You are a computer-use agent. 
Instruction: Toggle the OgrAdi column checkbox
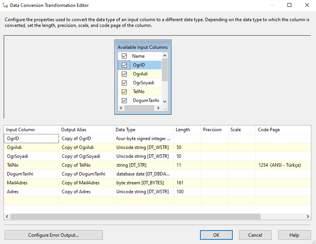click(x=124, y=74)
